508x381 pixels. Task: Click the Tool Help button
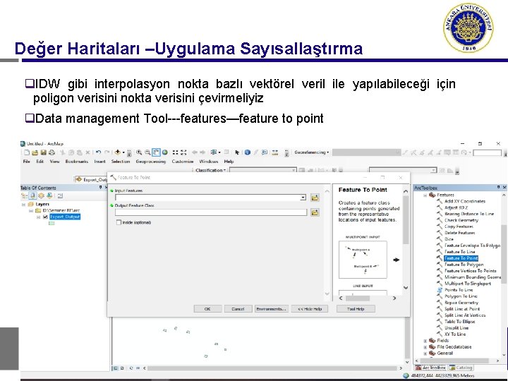point(356,309)
